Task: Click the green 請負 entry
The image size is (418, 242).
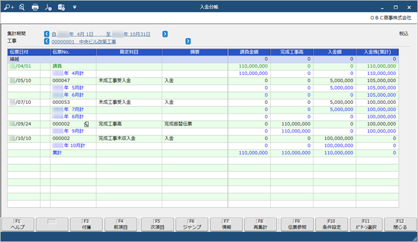Action: (57, 66)
